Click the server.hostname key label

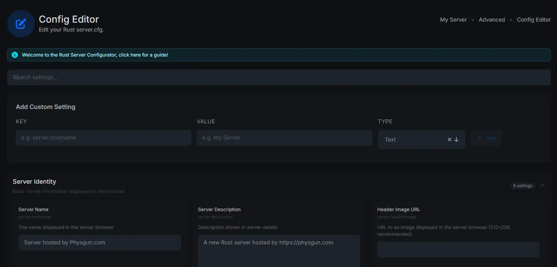coord(35,217)
